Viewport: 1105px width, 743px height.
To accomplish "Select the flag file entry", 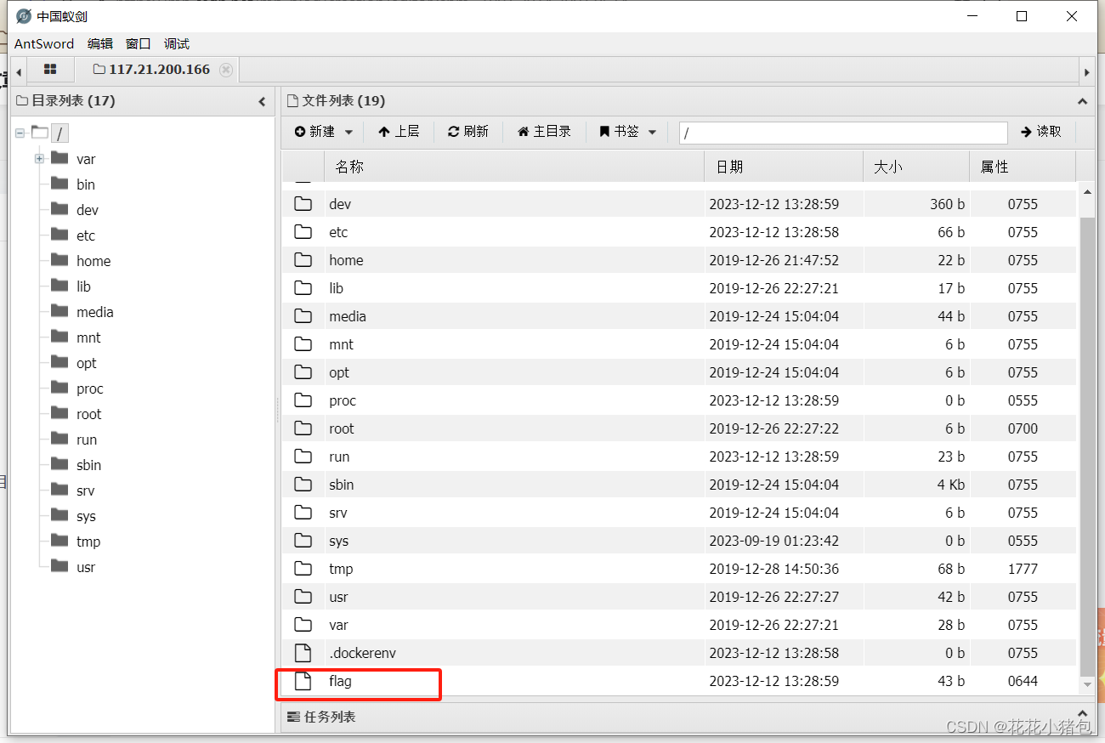I will point(339,681).
